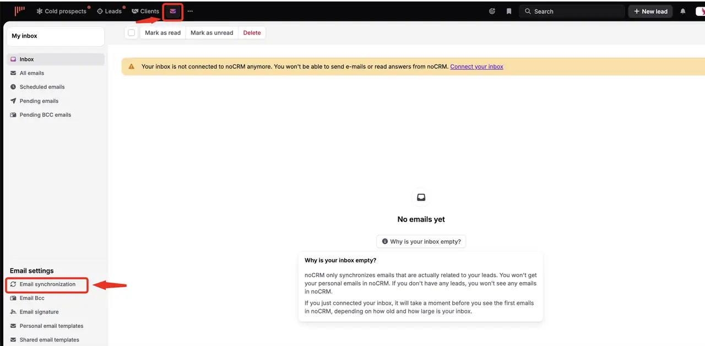Open the My inbox selector
Viewport: 705px width, 346px height.
[55, 36]
